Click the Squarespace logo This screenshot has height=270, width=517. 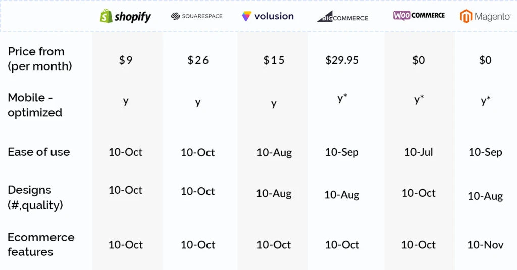click(197, 16)
